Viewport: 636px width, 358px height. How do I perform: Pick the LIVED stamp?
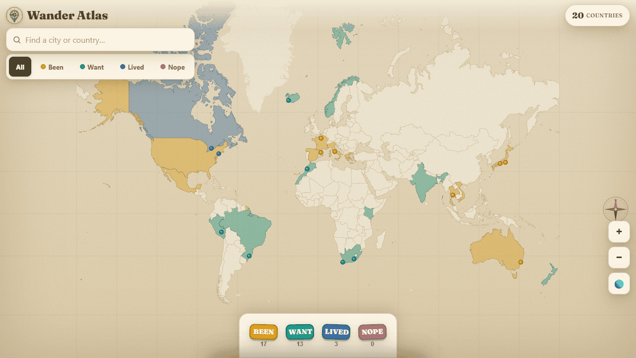tap(336, 332)
